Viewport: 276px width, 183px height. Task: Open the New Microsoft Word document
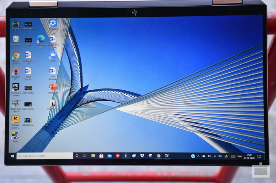click(x=53, y=74)
